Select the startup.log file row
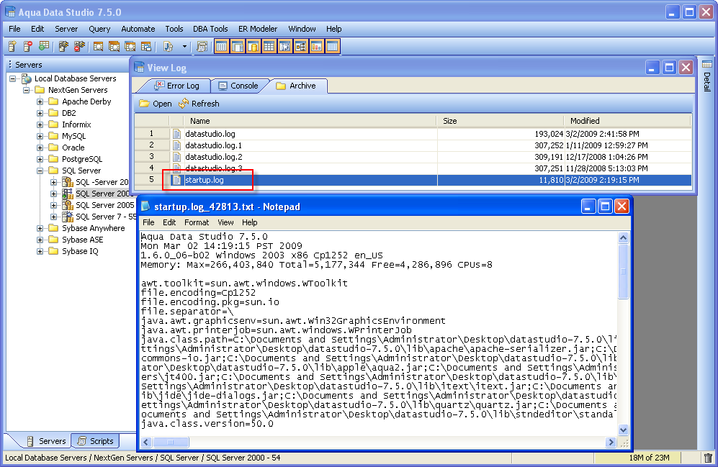Image resolution: width=718 pixels, height=467 pixels. click(413, 180)
